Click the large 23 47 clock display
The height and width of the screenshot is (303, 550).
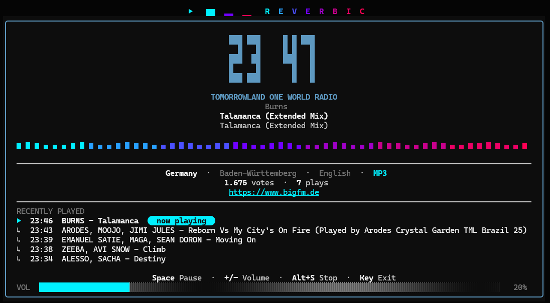272,59
